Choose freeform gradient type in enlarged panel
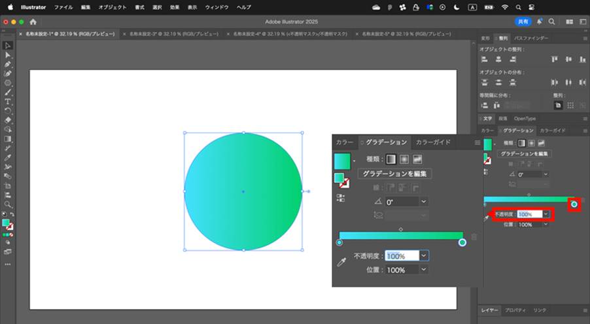Image resolution: width=590 pixels, height=324 pixels. coord(417,159)
